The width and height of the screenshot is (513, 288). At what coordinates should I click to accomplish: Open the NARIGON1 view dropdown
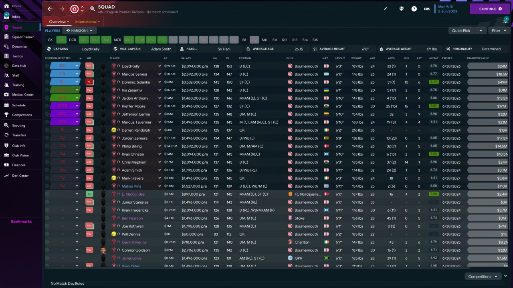point(79,30)
